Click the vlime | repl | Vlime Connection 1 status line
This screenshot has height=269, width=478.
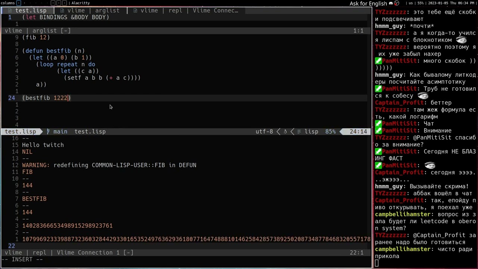[186, 253]
